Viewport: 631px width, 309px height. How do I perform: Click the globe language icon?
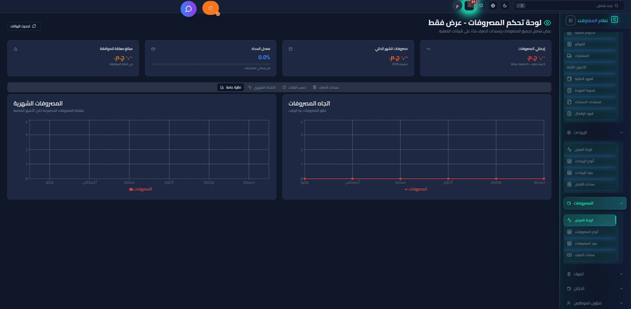[x=493, y=6]
